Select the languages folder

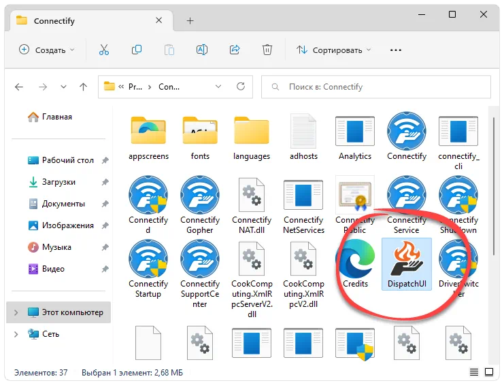click(x=252, y=138)
